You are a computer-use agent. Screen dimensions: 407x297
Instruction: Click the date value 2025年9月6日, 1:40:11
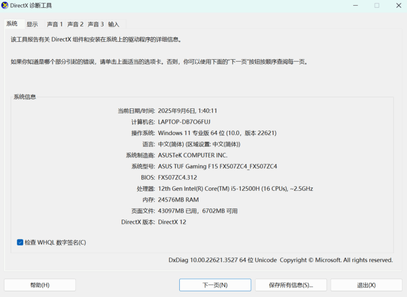tap(188, 111)
